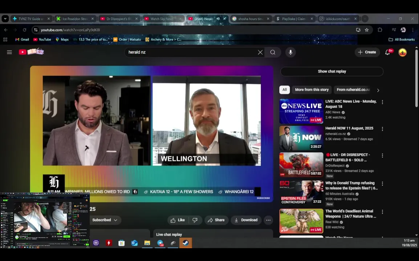
Task: Switch to the shosha hours Google tab
Action: click(251, 19)
